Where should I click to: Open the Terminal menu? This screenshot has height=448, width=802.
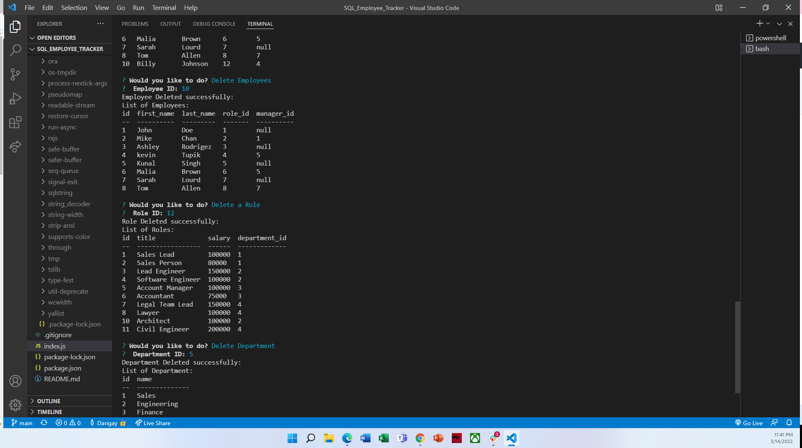164,7
